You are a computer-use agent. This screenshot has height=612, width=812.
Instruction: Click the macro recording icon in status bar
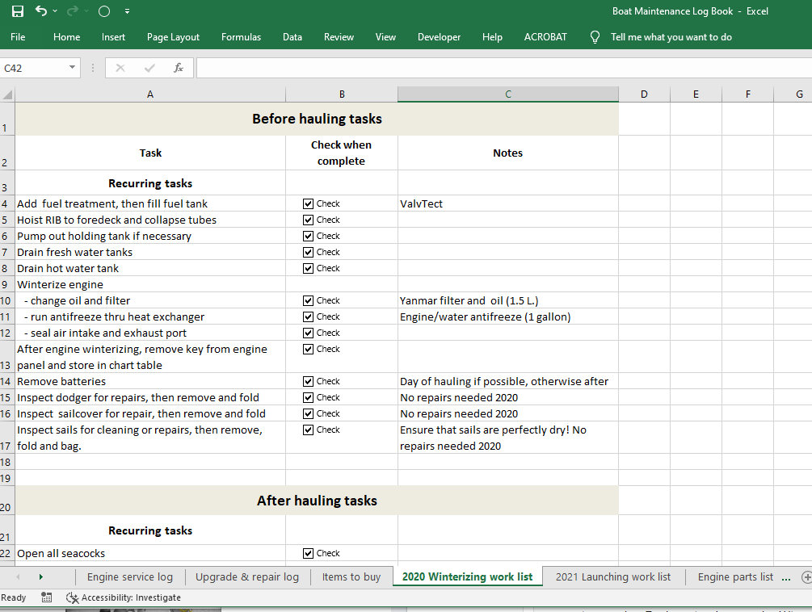tap(47, 597)
